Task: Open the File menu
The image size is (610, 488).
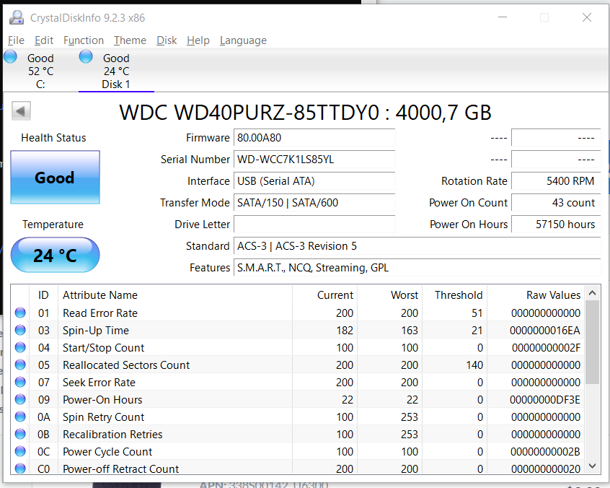Action: click(16, 40)
